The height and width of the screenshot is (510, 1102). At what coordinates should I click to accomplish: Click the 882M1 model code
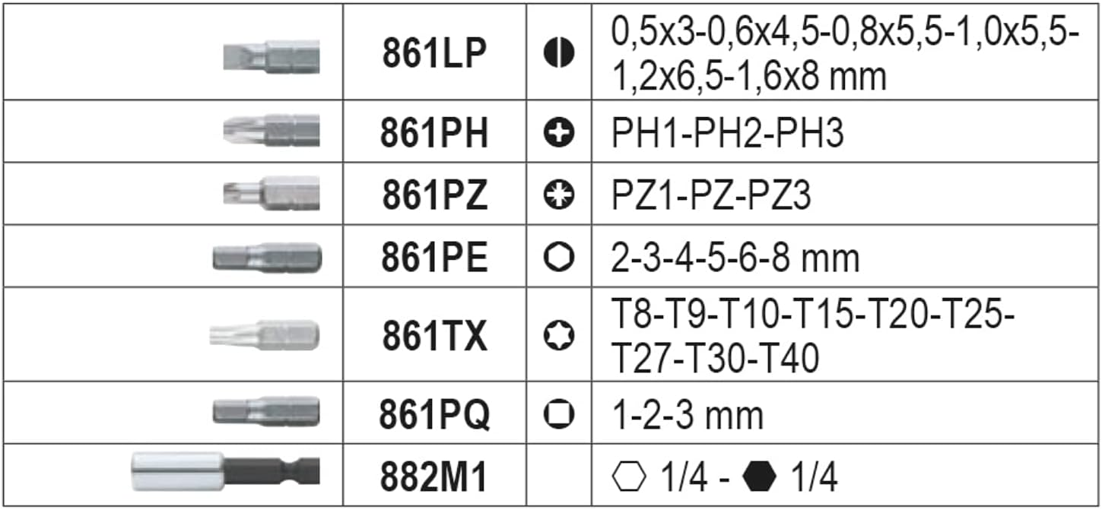[434, 477]
